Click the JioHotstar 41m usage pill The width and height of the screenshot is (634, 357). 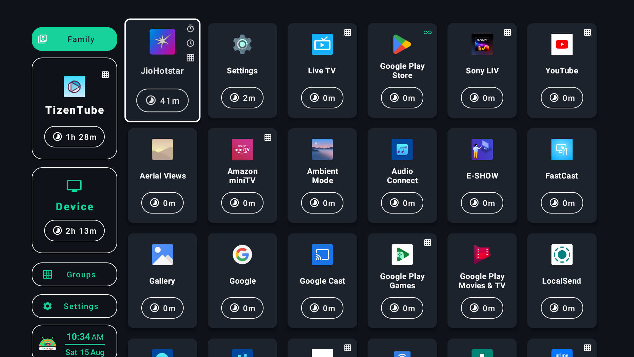(x=162, y=100)
